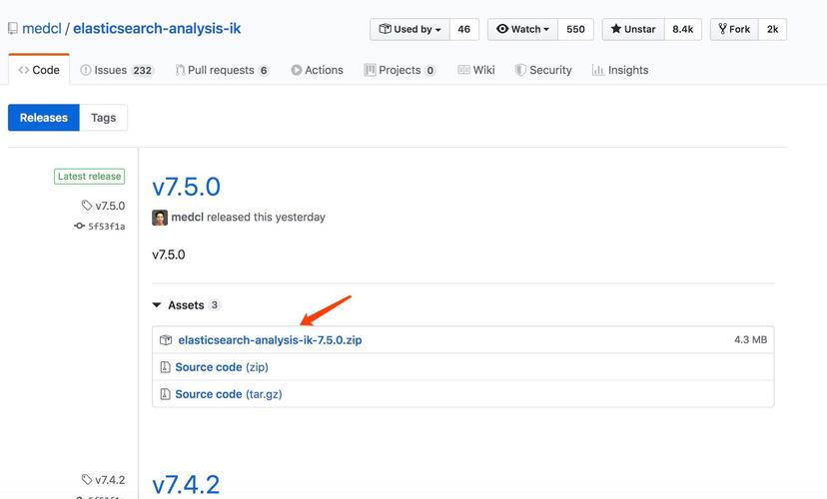Click the watchers count 550
Image resolution: width=827 pixels, height=499 pixels.
pos(575,30)
